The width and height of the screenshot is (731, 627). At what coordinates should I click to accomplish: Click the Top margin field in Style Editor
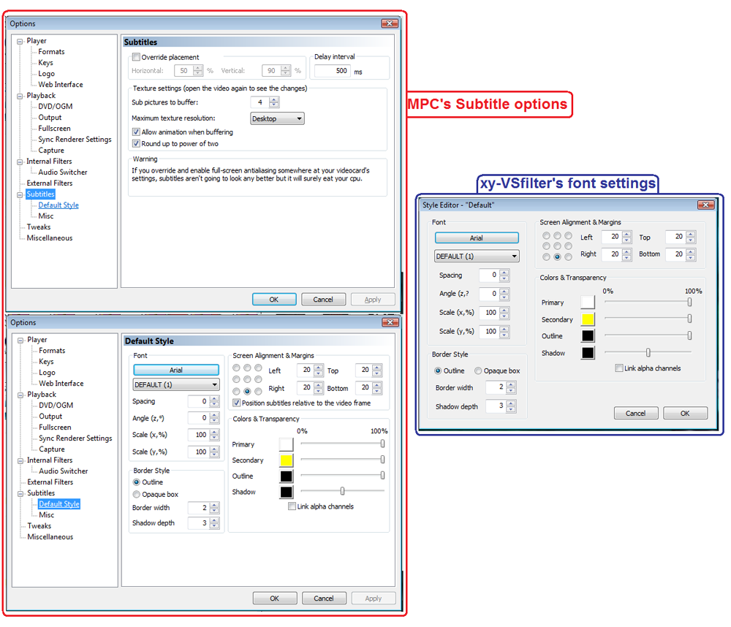(676, 237)
